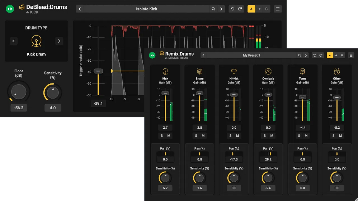Select the Toms drum icon
This screenshot has height=201, width=358.
pyautogui.click(x=303, y=71)
